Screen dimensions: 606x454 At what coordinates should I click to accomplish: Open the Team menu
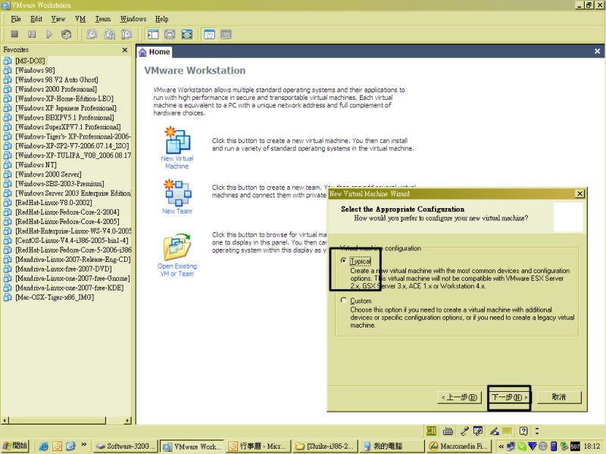click(x=102, y=19)
